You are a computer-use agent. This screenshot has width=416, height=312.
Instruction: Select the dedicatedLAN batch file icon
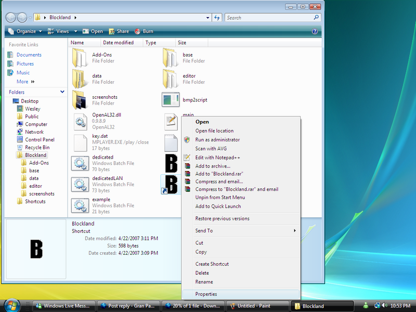[80, 184]
